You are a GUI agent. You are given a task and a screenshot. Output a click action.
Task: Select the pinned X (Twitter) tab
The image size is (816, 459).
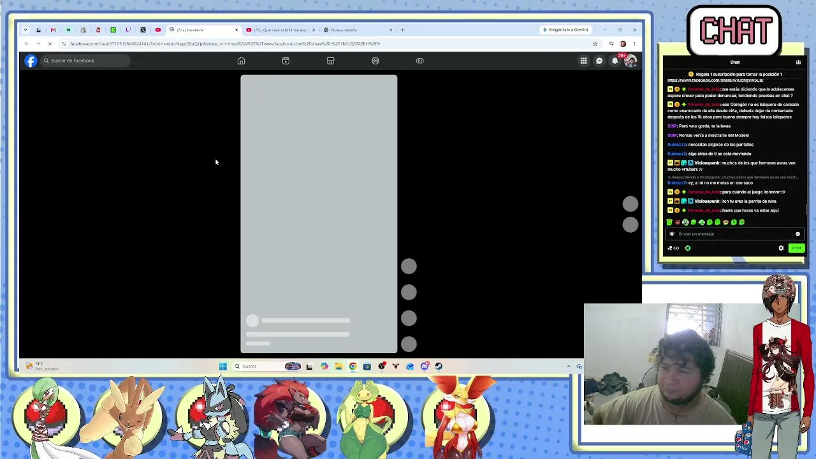(x=143, y=30)
